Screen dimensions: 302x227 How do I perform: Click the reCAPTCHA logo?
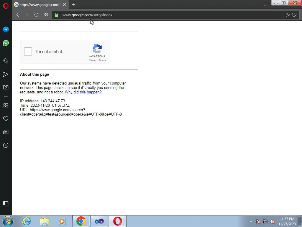[97, 49]
